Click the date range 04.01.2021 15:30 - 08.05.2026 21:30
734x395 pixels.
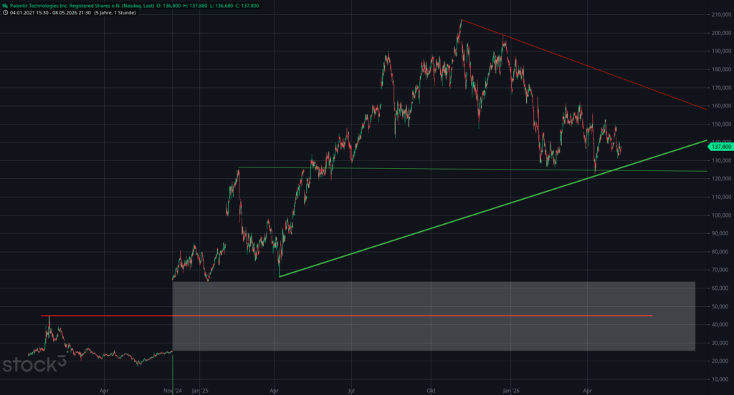pyautogui.click(x=50, y=13)
